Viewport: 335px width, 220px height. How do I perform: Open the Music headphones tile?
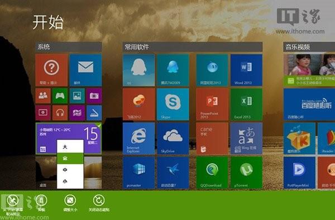tap(60, 113)
